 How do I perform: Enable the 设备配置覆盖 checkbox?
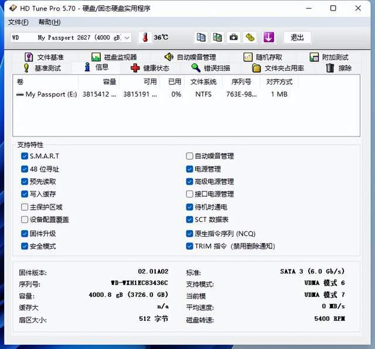pos(25,220)
